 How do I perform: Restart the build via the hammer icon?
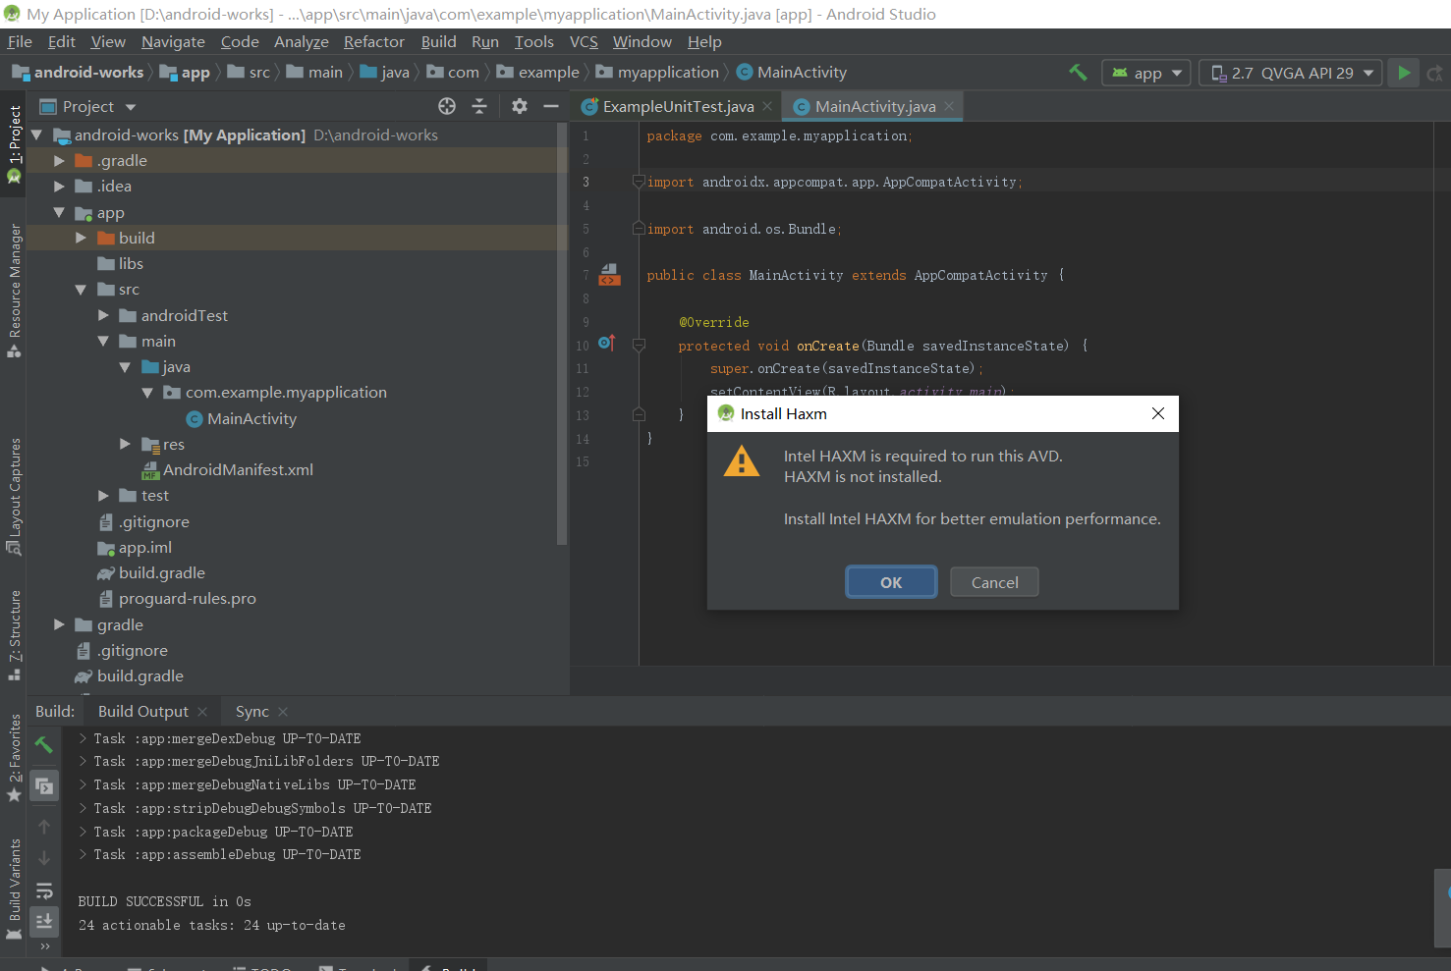point(44,744)
